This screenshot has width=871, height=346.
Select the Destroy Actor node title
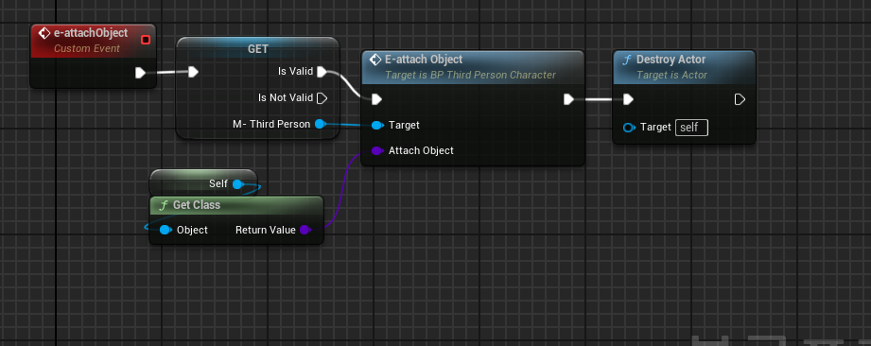671,60
